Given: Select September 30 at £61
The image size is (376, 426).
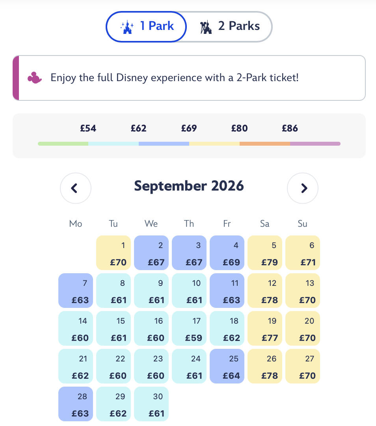Looking at the screenshot, I should pyautogui.click(x=151, y=404).
